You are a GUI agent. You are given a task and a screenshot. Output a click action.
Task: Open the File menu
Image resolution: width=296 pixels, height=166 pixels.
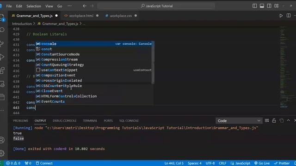coord(9,6)
